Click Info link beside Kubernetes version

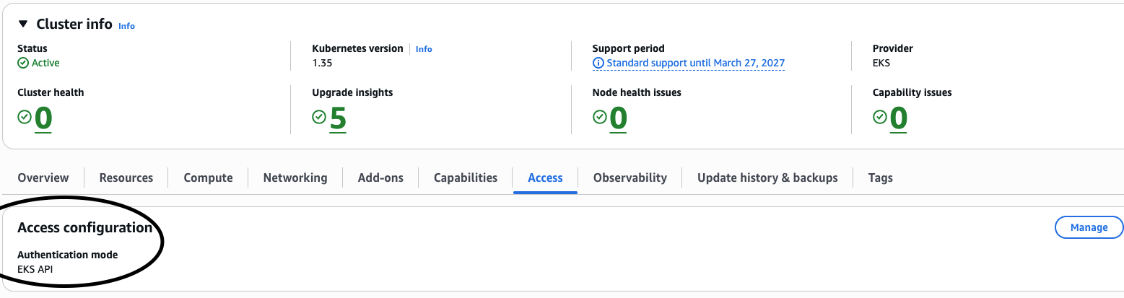point(424,49)
